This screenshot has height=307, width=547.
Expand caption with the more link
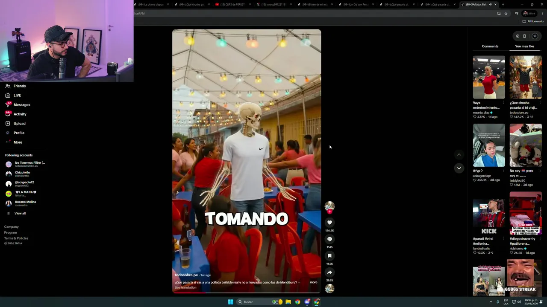click(314, 282)
